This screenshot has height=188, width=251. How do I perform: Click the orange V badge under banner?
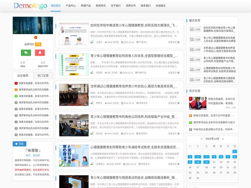point(36,37)
